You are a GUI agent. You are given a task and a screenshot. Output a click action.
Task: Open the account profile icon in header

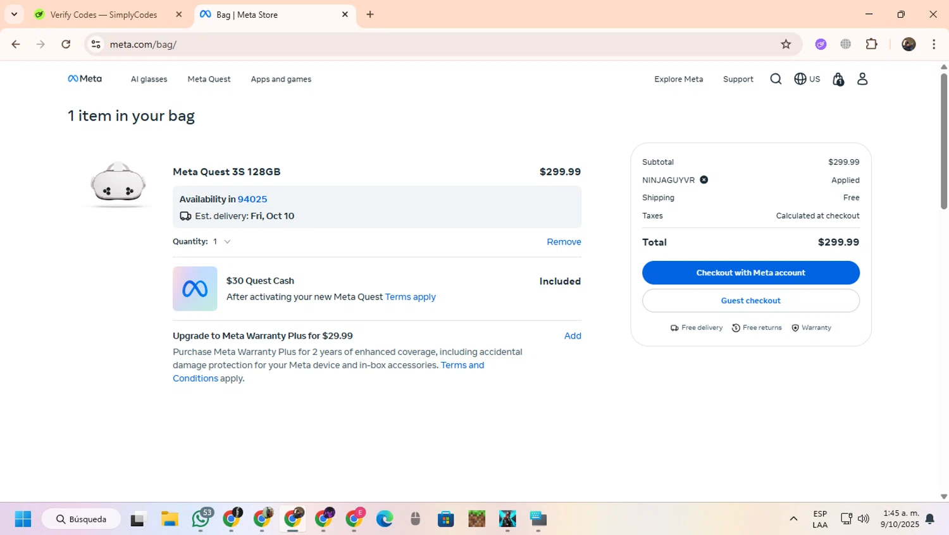(862, 79)
